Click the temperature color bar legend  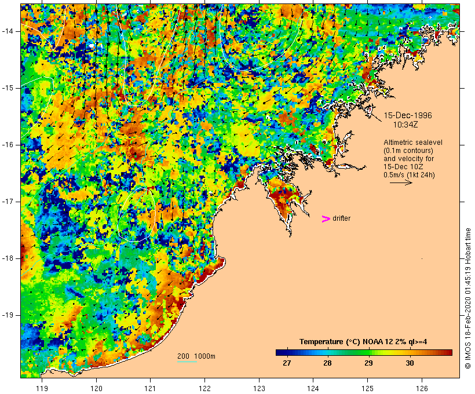[364, 352]
